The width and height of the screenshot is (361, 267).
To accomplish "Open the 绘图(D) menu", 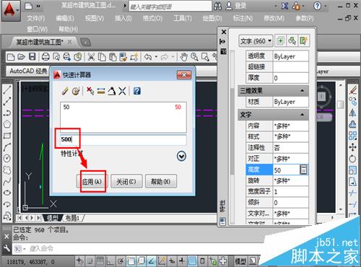I will (212, 19).
